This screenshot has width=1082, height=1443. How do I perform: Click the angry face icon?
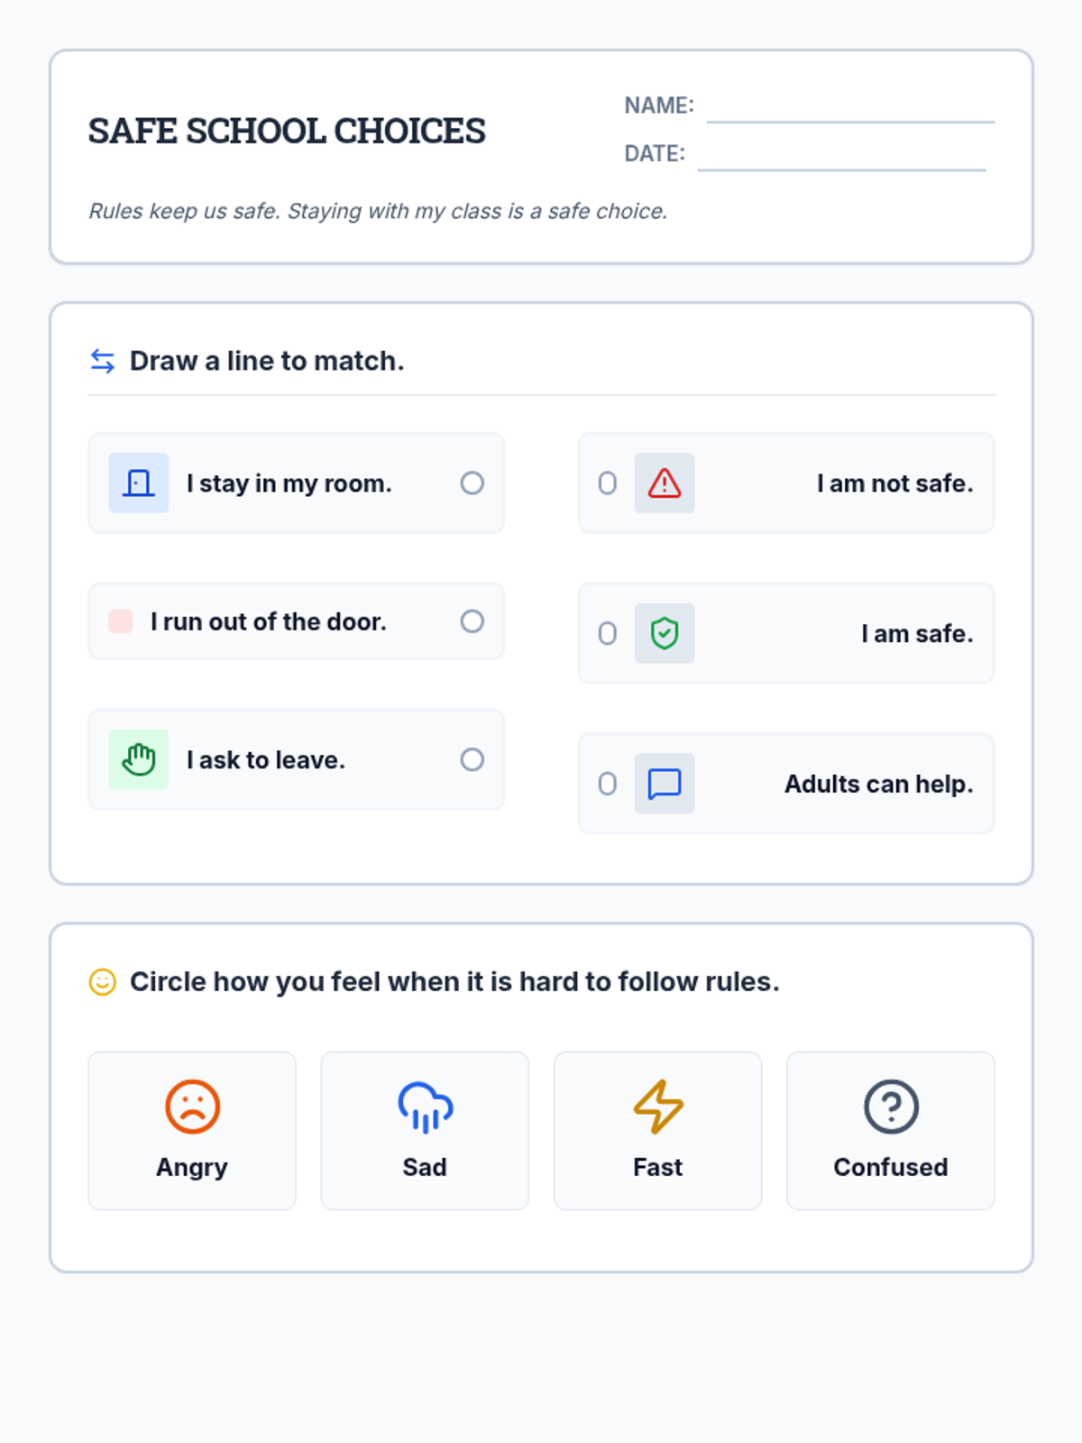click(192, 1107)
